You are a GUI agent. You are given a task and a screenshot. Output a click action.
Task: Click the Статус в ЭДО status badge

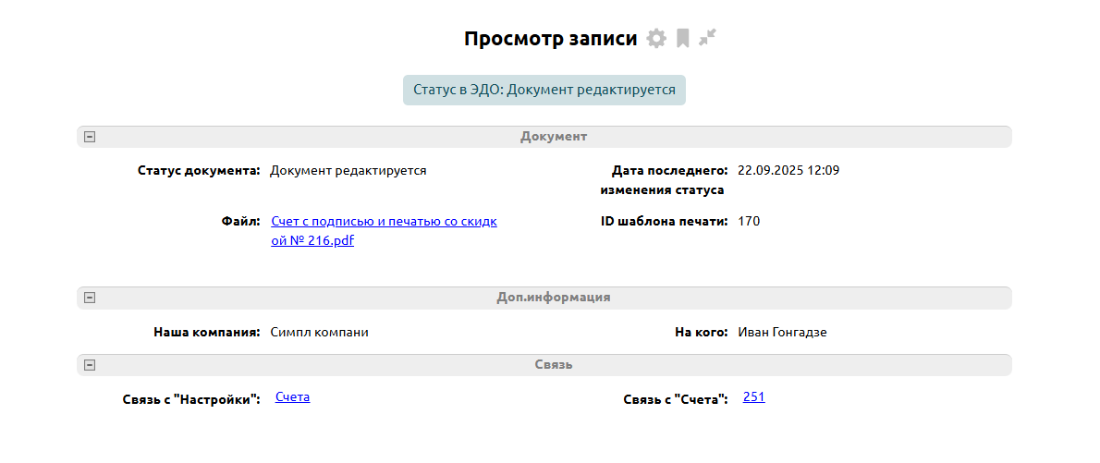[x=544, y=91]
